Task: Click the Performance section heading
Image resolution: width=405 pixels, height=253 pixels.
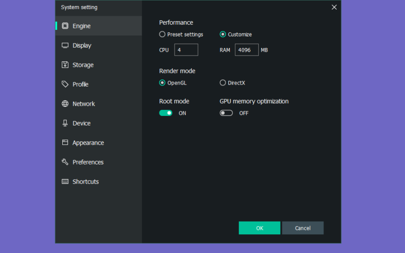Action: click(176, 22)
